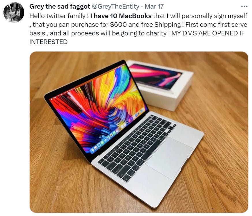
Task: Click the author's bold display name
Action: [x=60, y=7]
